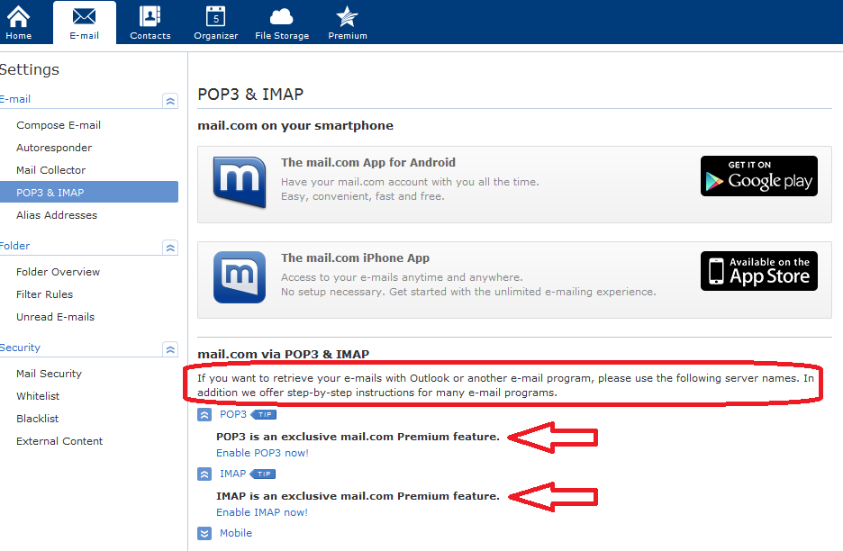Click the mail.com Android app logo
The image size is (843, 551).
click(240, 182)
